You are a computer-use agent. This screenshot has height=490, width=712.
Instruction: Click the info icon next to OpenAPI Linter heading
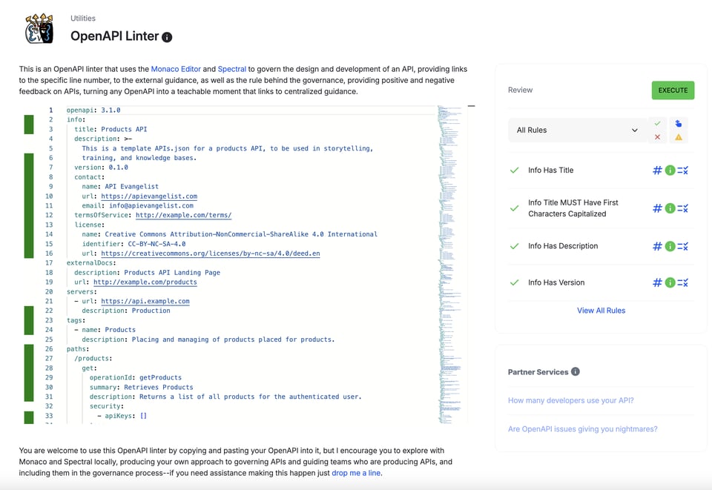point(167,37)
